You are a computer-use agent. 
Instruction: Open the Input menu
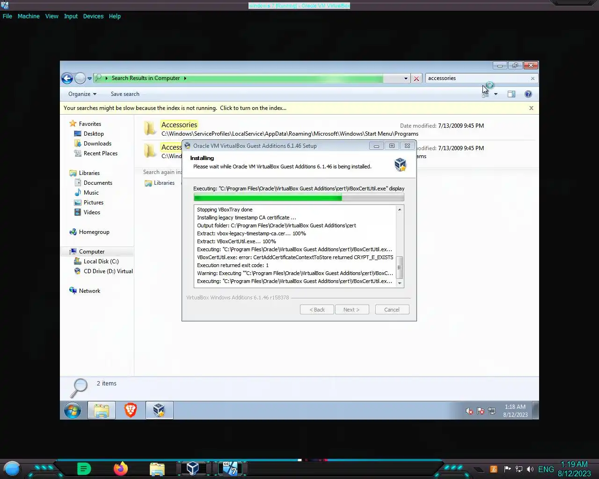[71, 16]
